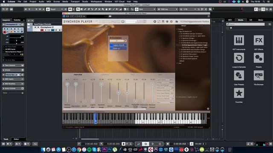Toggle the global Solo S button

[29, 9]
